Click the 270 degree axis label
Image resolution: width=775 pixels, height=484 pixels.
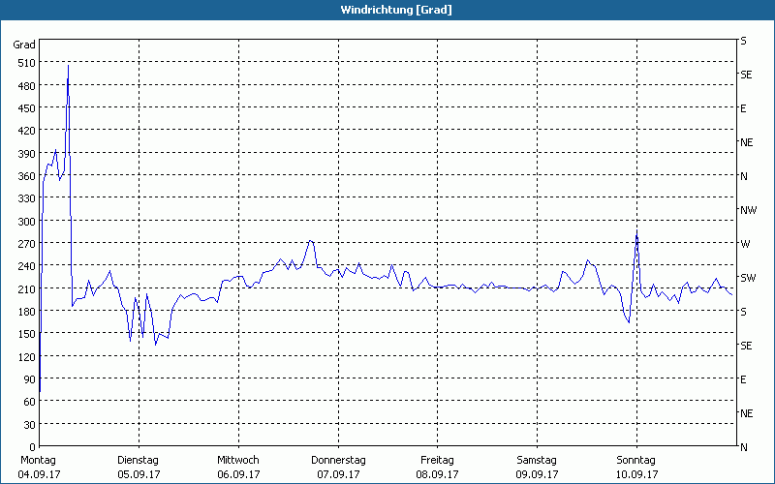pyautogui.click(x=27, y=244)
